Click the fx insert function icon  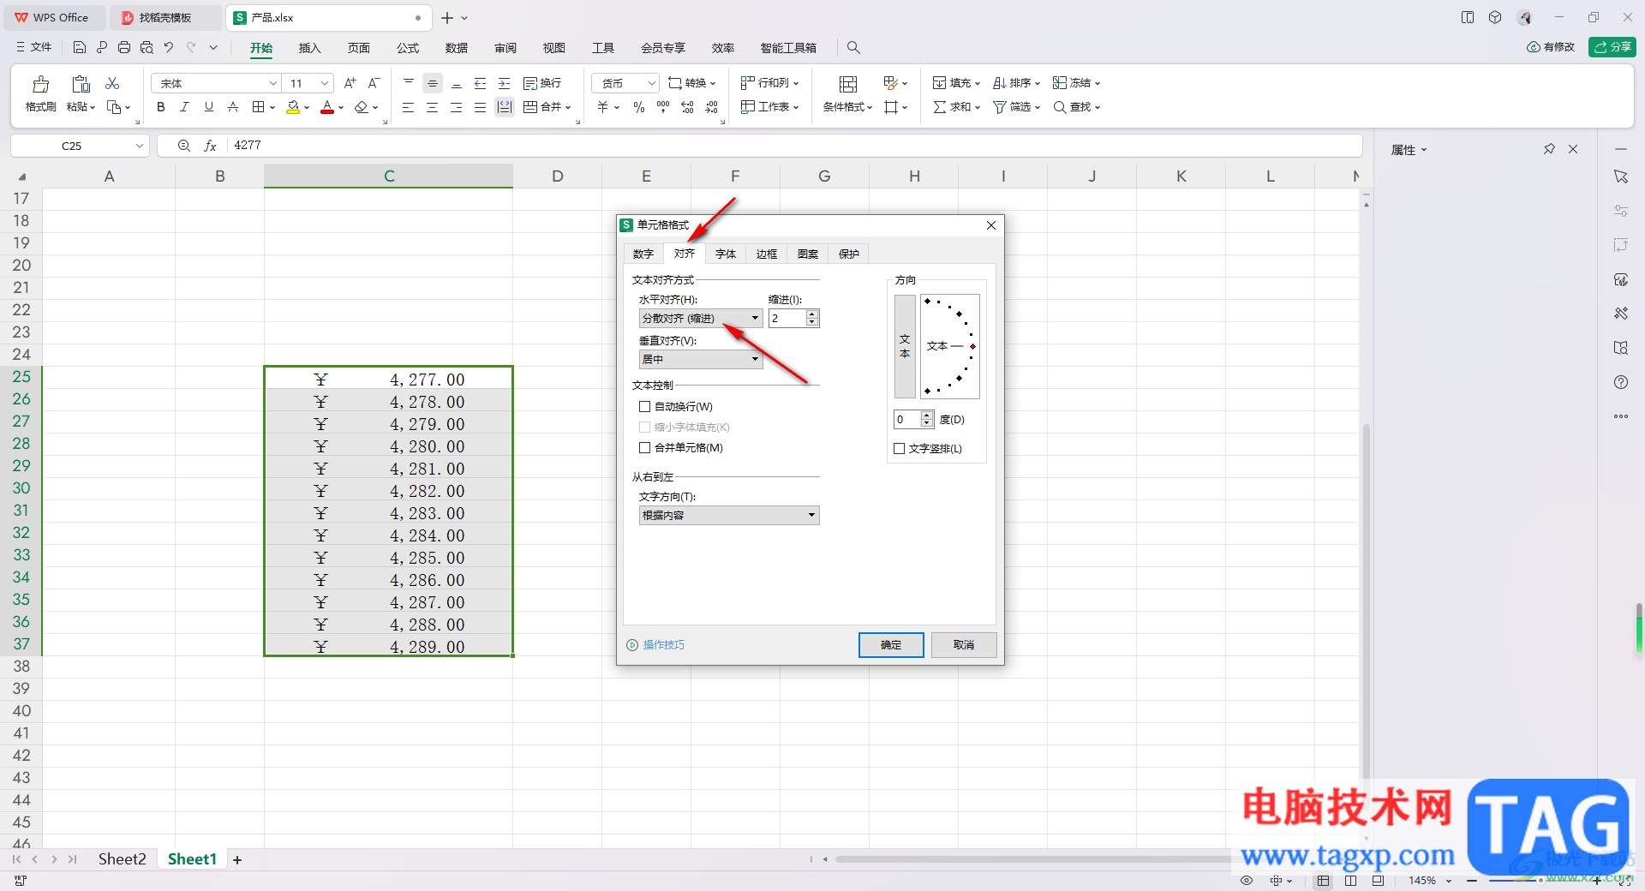pyautogui.click(x=210, y=146)
